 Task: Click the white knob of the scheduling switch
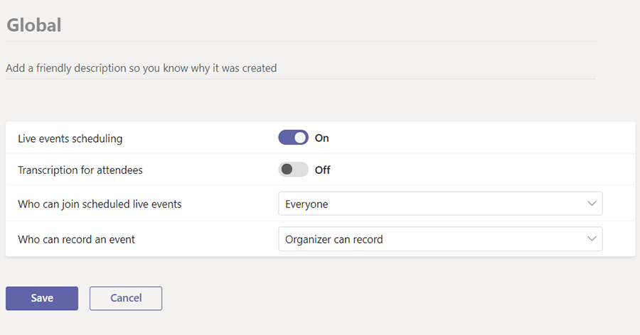click(300, 138)
